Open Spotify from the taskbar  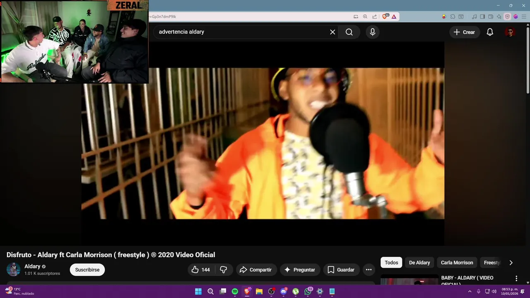(x=235, y=291)
